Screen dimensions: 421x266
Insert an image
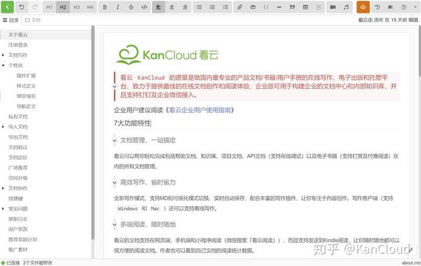click(x=253, y=7)
